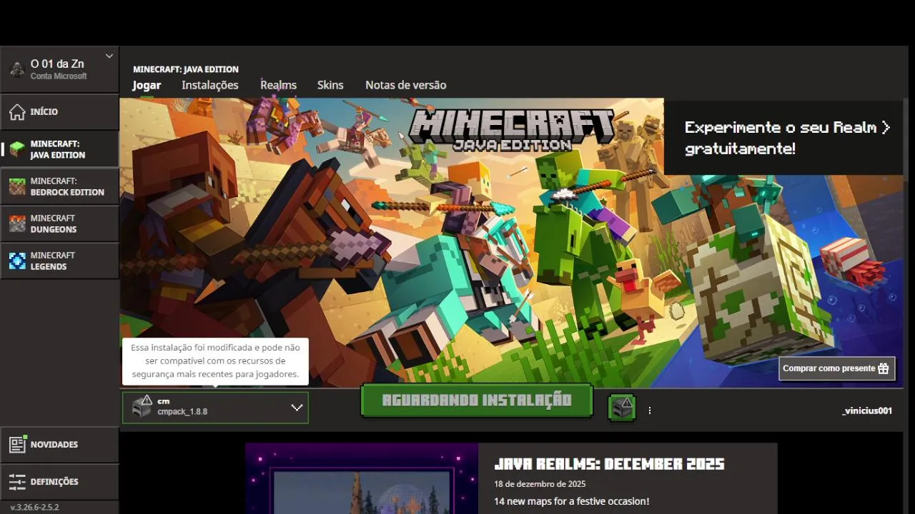Switch to the Notas de versão tab
The image size is (915, 514).
point(406,85)
